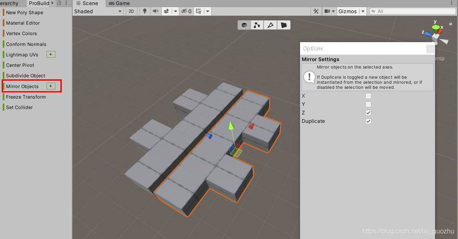Open grid settings dropdown arrow
This screenshot has height=239, width=458.
pyautogui.click(x=207, y=11)
